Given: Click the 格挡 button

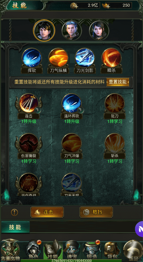Looking at the screenshot, I should pos(96,212).
